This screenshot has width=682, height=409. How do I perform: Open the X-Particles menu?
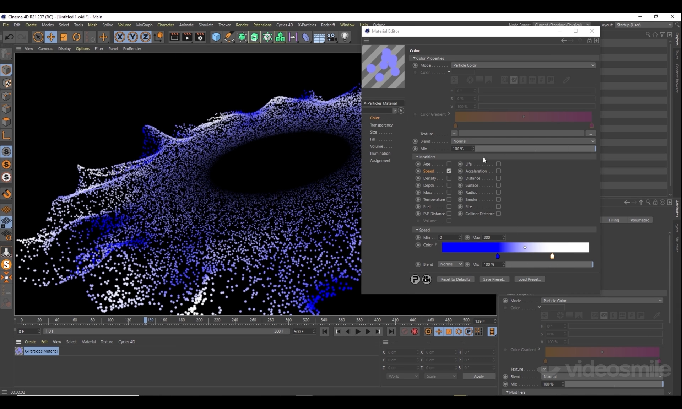307,25
